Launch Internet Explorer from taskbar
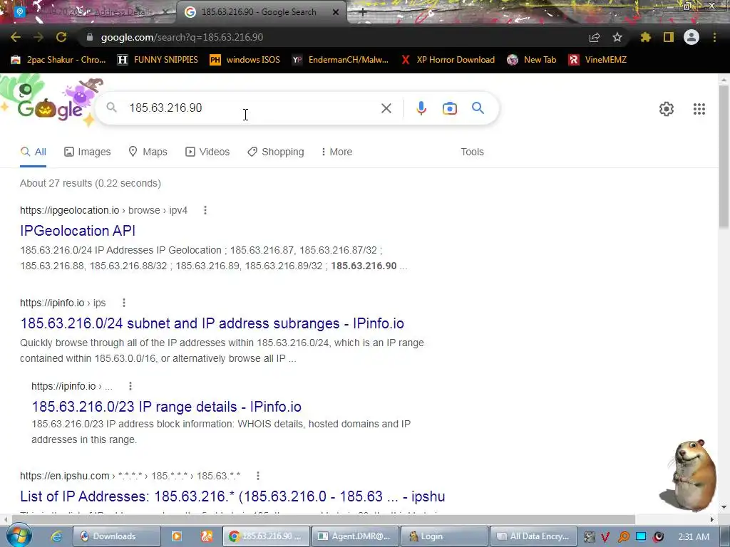 tap(56, 536)
